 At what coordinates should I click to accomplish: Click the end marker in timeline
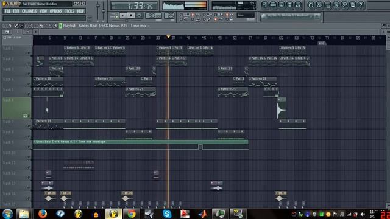(x=321, y=43)
